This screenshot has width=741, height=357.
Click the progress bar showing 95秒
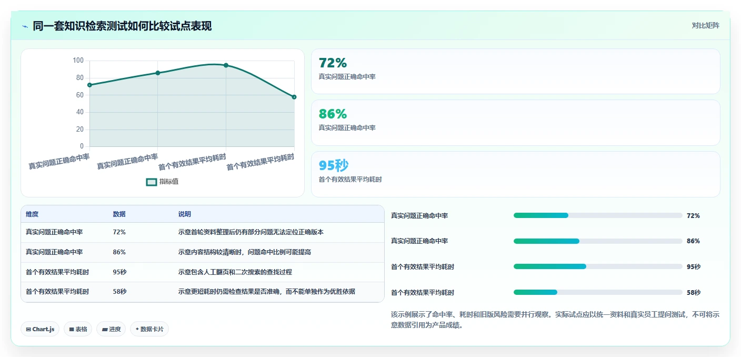point(598,266)
